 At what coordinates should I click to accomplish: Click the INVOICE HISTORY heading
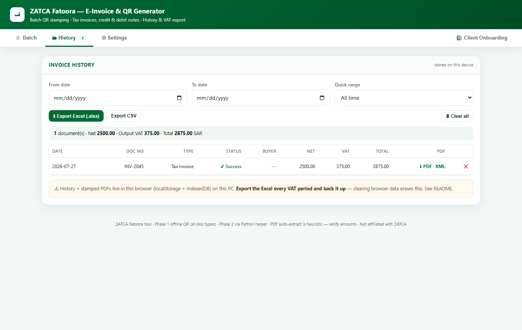tap(71, 65)
